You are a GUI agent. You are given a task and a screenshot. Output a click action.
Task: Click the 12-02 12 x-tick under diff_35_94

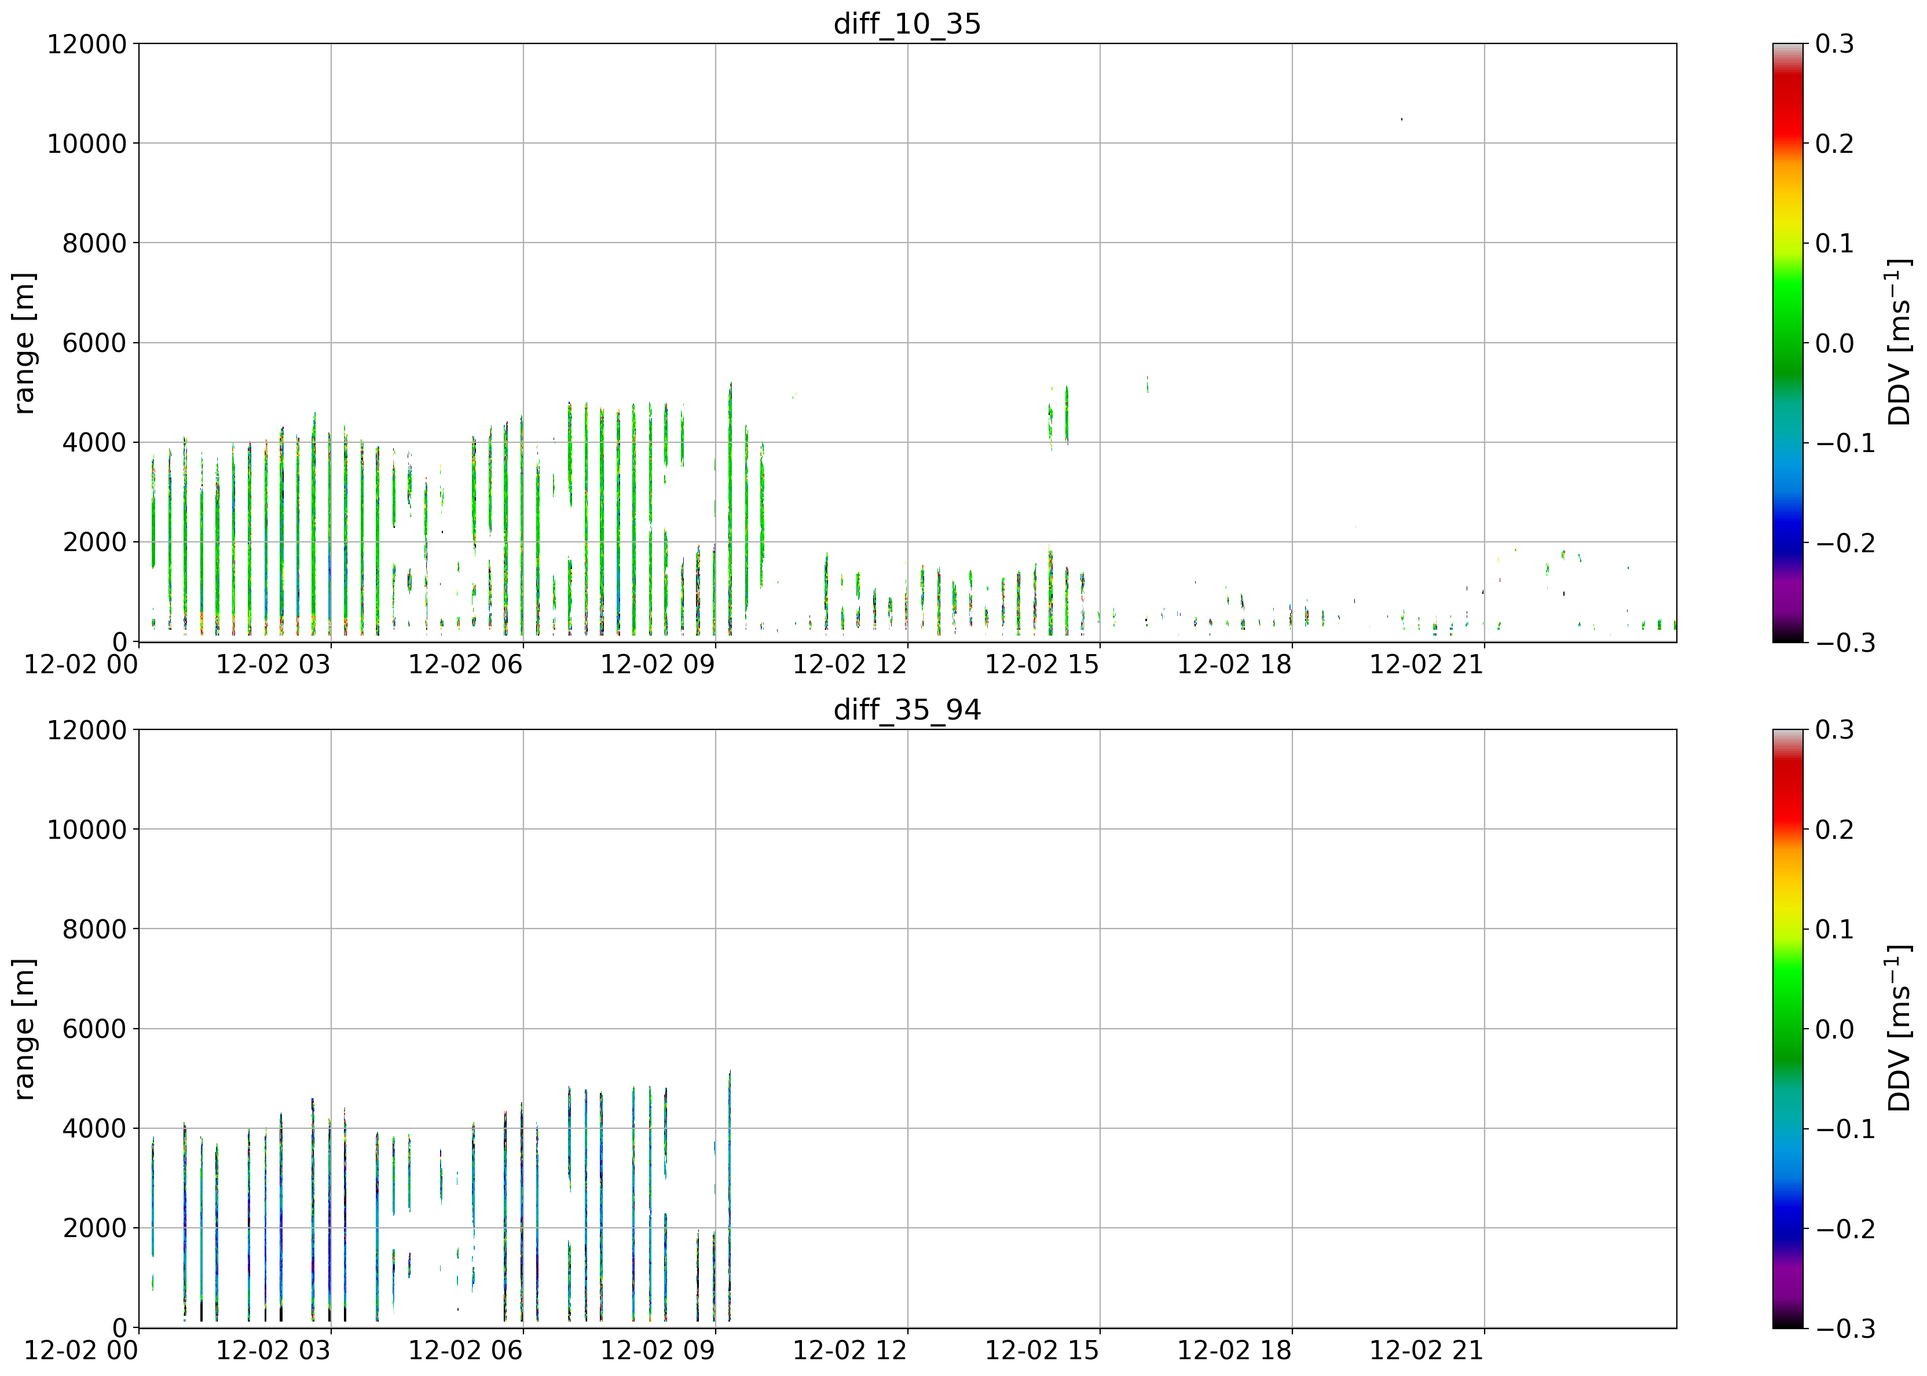click(x=850, y=1351)
